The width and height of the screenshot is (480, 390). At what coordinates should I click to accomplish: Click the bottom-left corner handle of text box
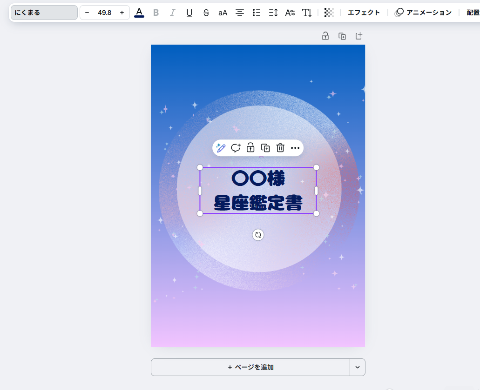click(200, 214)
